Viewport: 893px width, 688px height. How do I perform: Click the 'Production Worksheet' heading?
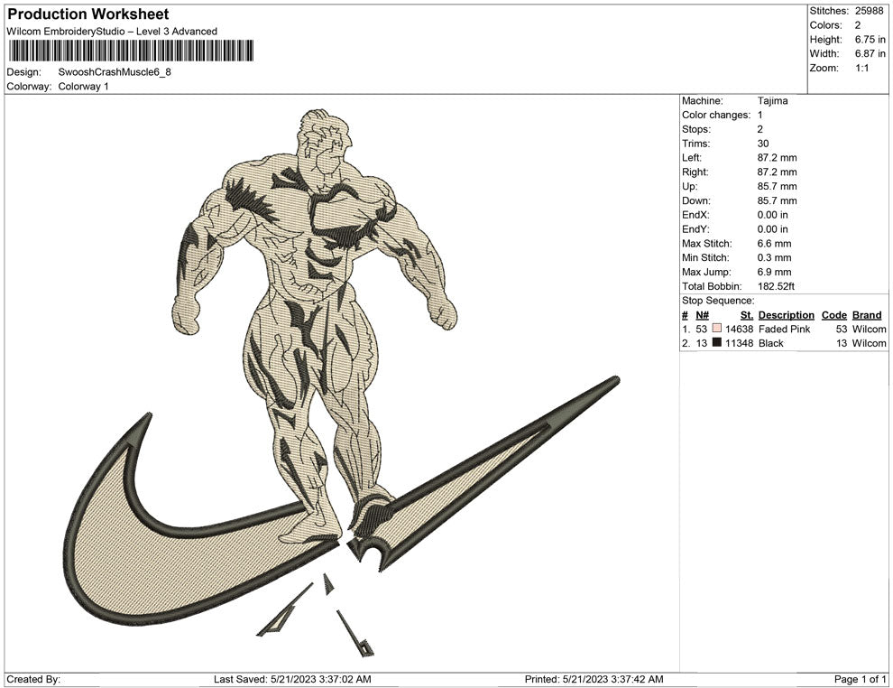coord(88,14)
